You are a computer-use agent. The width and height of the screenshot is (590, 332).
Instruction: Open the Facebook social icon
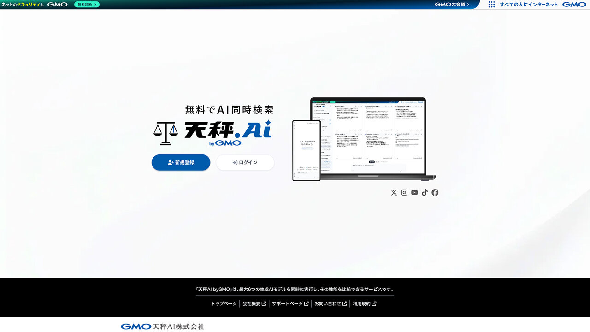[x=435, y=193]
